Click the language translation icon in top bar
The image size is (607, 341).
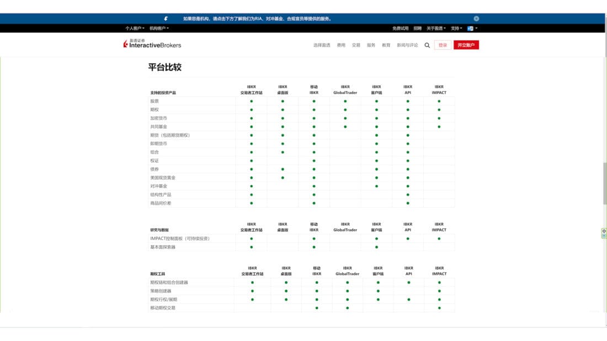point(471,28)
